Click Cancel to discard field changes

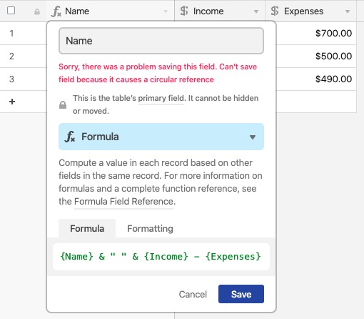[193, 294]
